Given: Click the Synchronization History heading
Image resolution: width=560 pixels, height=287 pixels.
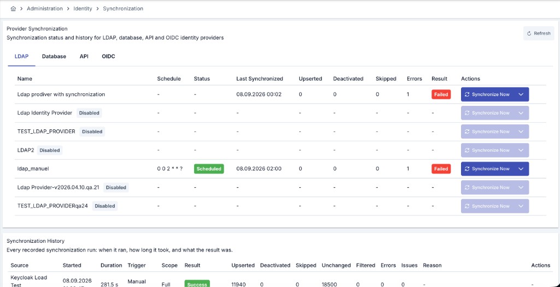Looking at the screenshot, I should click(x=36, y=241).
